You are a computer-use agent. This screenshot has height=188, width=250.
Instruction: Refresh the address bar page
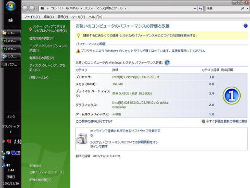click(x=201, y=8)
